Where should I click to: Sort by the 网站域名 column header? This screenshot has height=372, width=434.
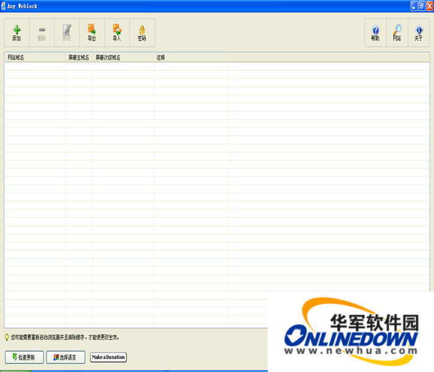[34, 58]
